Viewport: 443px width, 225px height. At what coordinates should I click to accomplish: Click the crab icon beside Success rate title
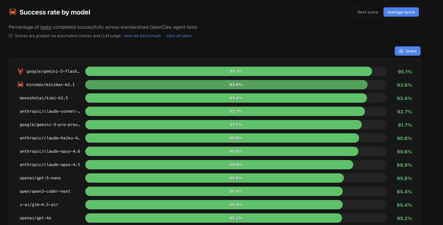[x=13, y=12]
